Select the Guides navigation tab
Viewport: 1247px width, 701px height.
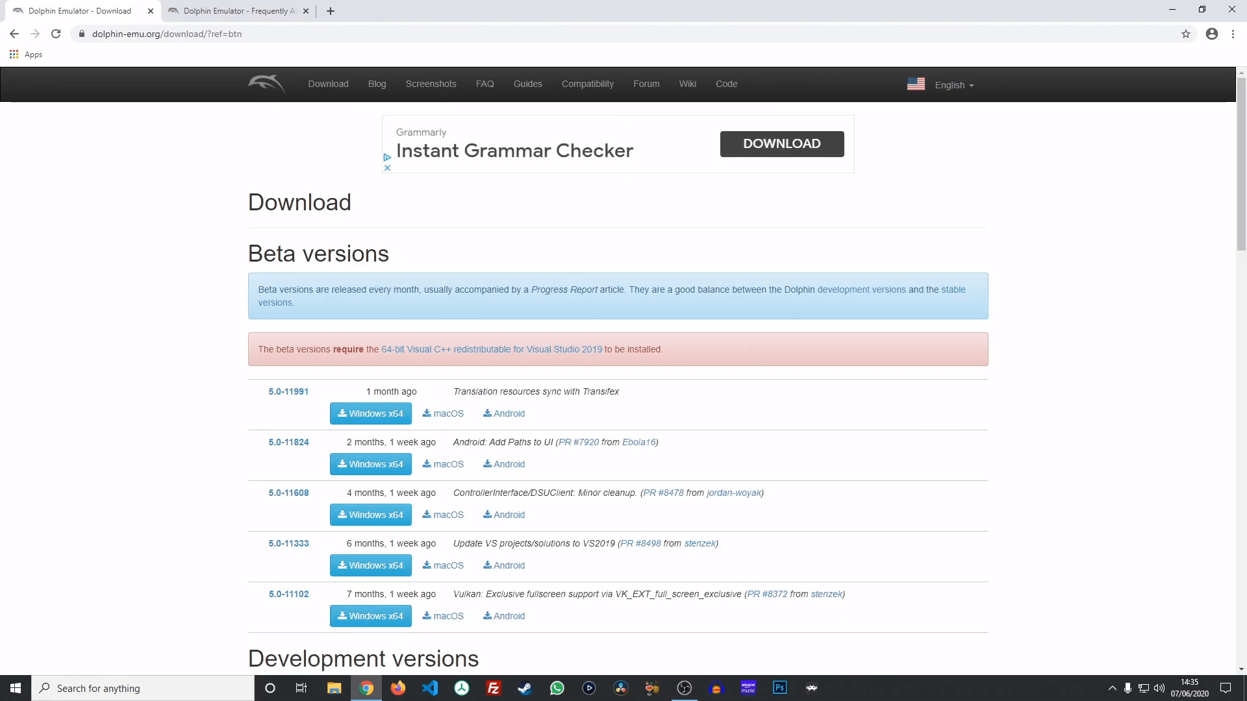tap(527, 84)
